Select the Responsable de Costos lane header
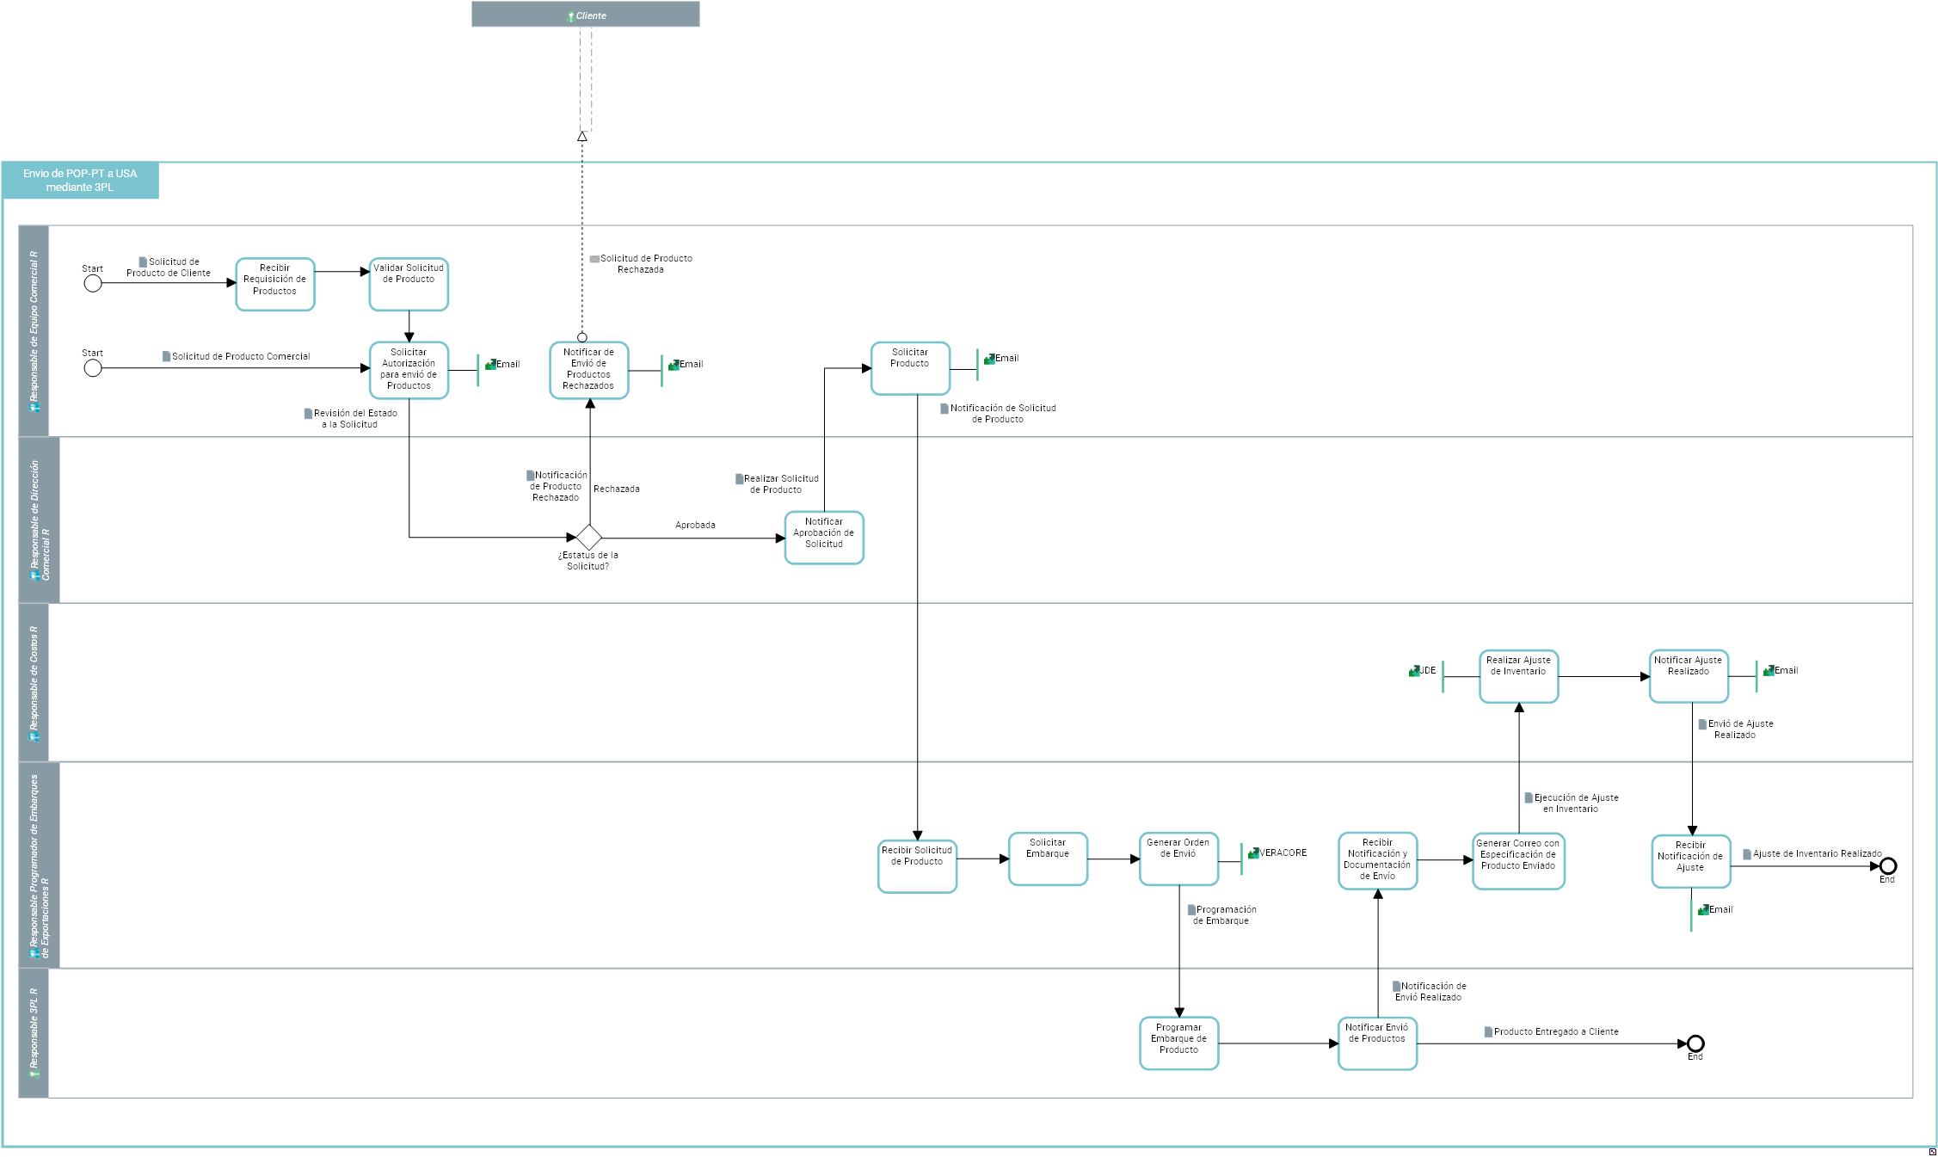The height and width of the screenshot is (1157, 1938). click(x=34, y=682)
